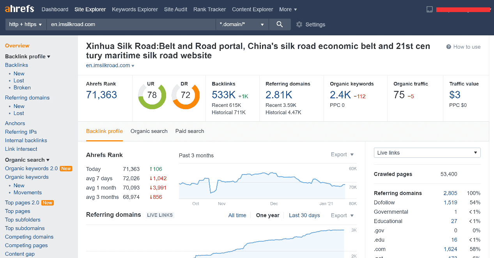Open settings via the gear icon

click(x=299, y=24)
